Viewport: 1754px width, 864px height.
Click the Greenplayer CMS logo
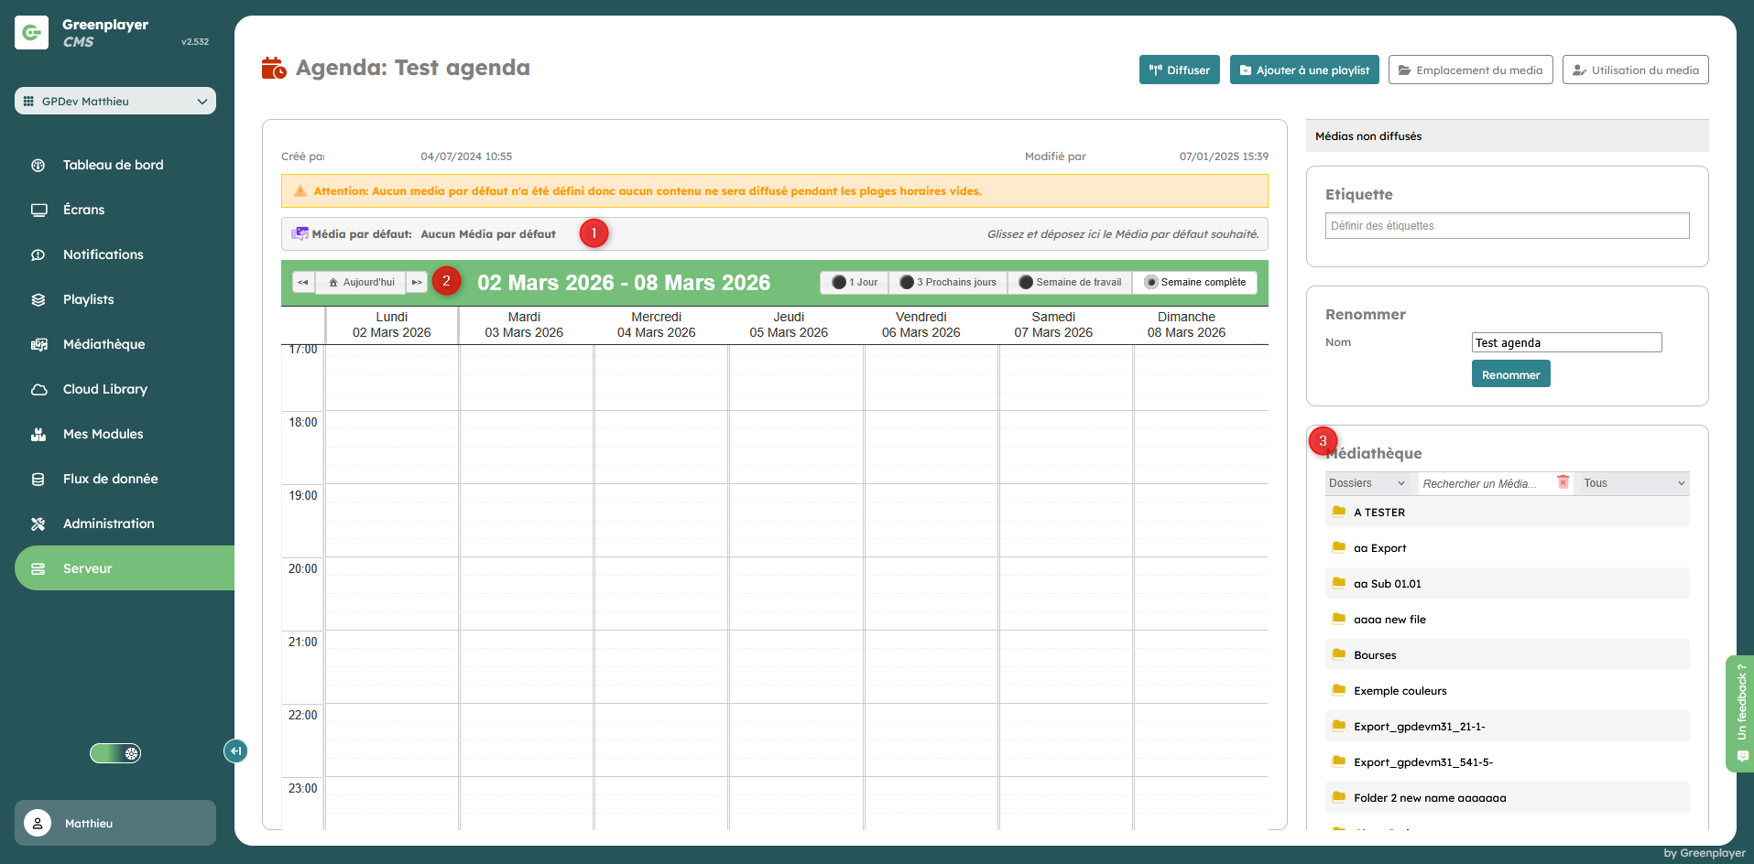(x=32, y=33)
